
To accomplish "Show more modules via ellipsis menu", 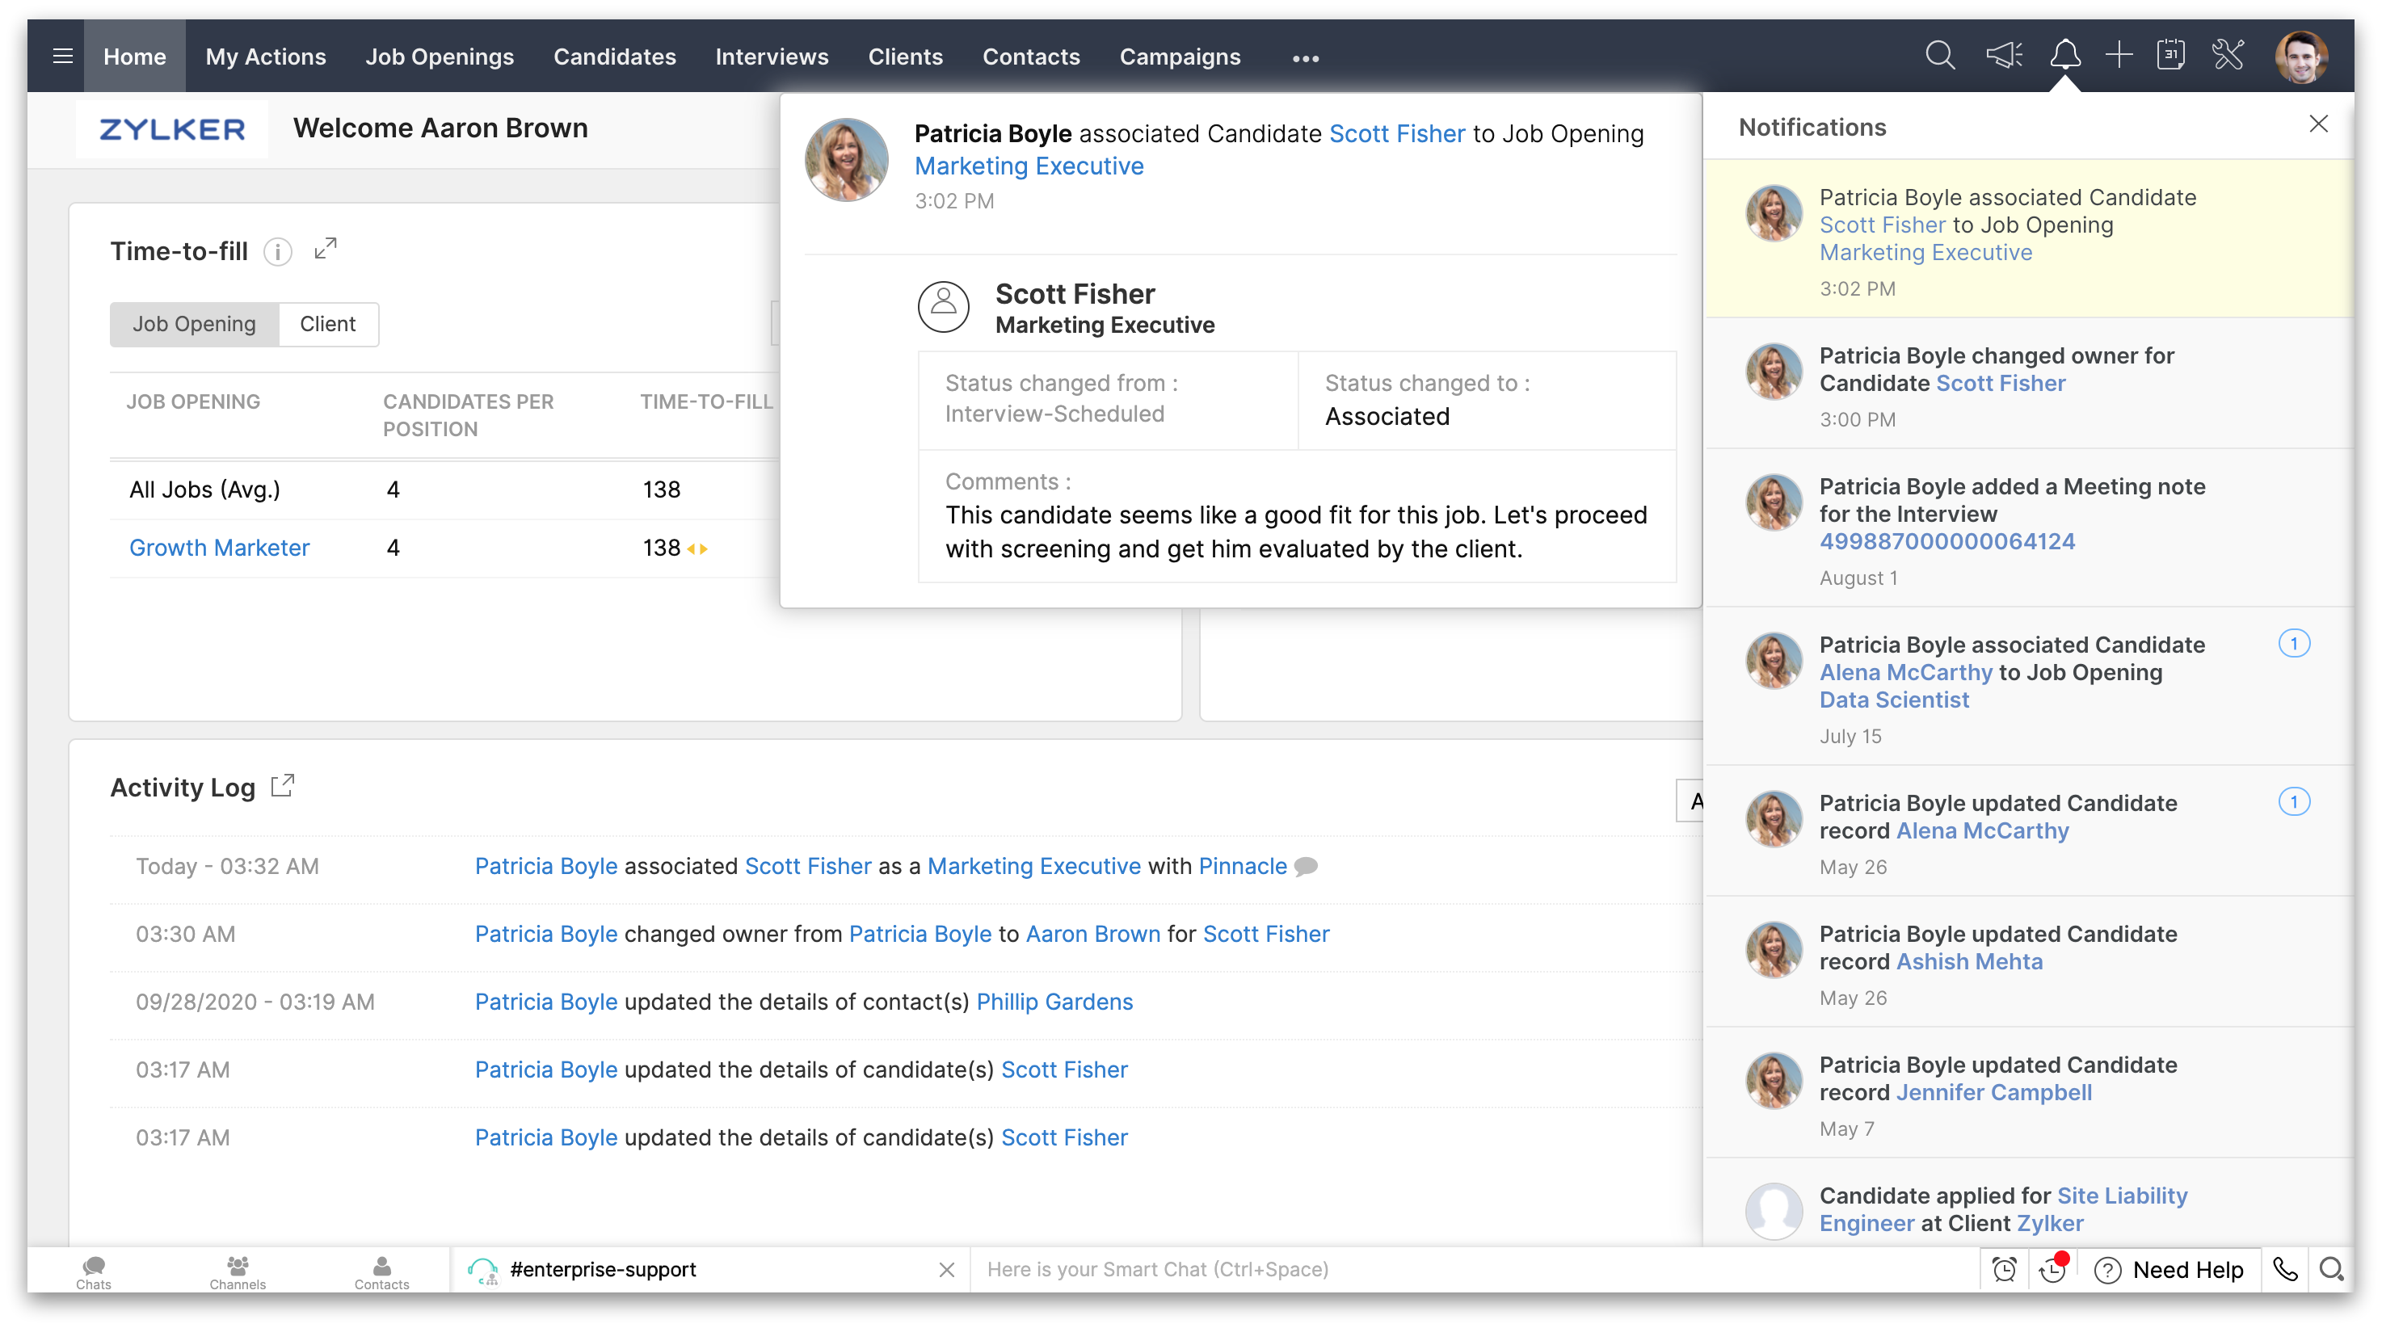I will [x=1305, y=58].
